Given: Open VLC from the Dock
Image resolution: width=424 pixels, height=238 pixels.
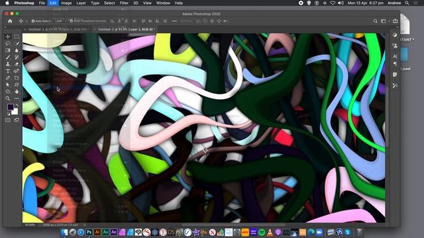Looking at the screenshot, I should click(270, 232).
